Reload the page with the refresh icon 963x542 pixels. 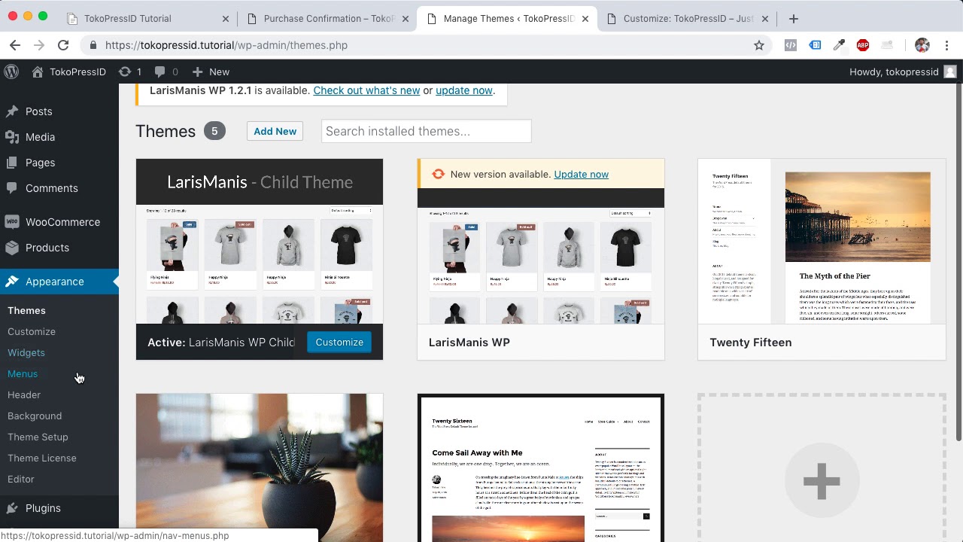click(63, 45)
